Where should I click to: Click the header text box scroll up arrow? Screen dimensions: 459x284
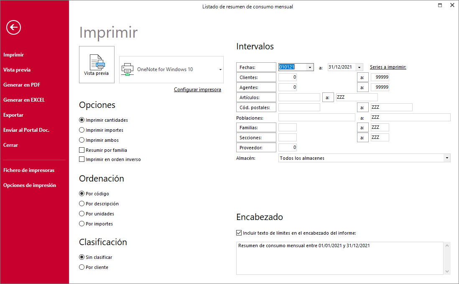click(x=447, y=246)
